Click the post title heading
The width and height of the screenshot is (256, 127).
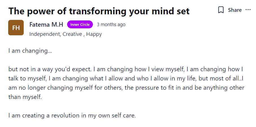(x=99, y=11)
